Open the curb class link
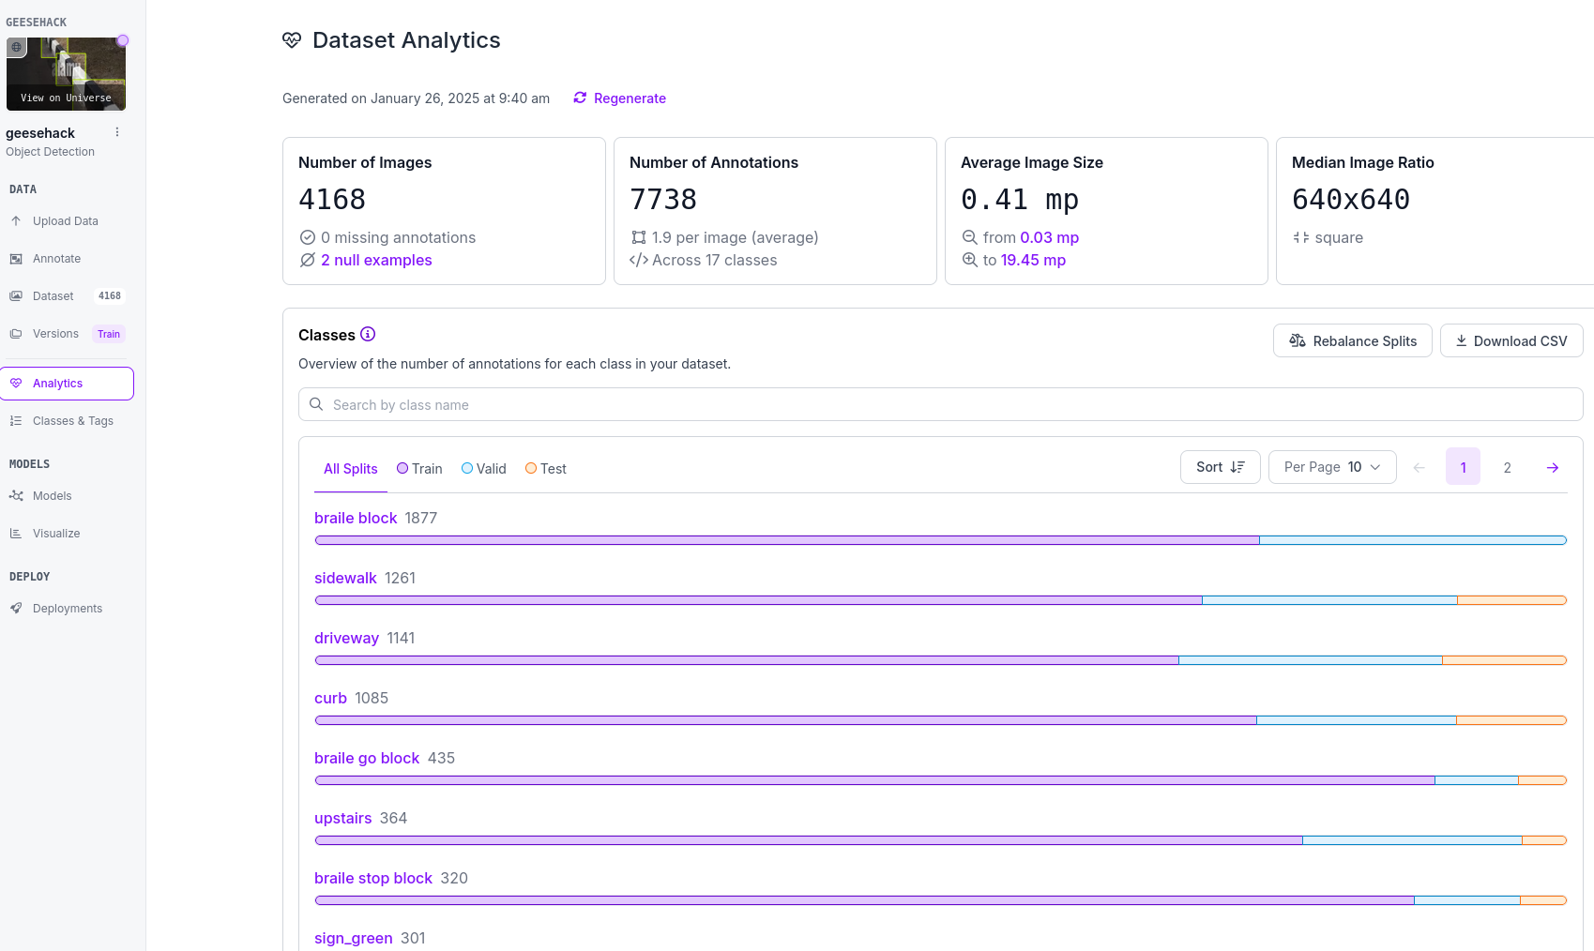The height and width of the screenshot is (951, 1594). tap(330, 698)
